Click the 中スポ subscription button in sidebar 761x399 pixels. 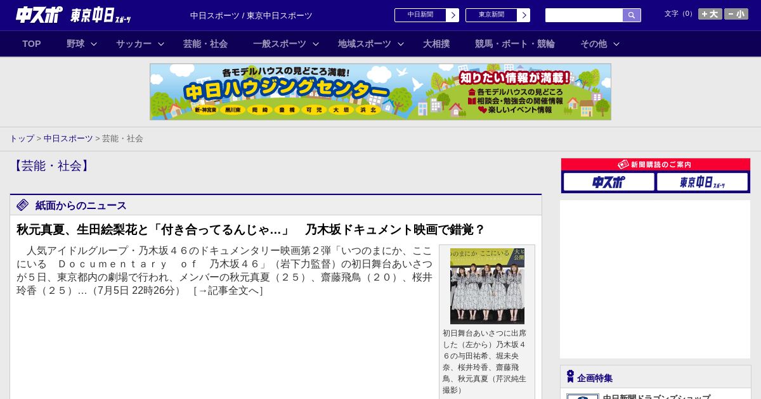[x=609, y=182]
